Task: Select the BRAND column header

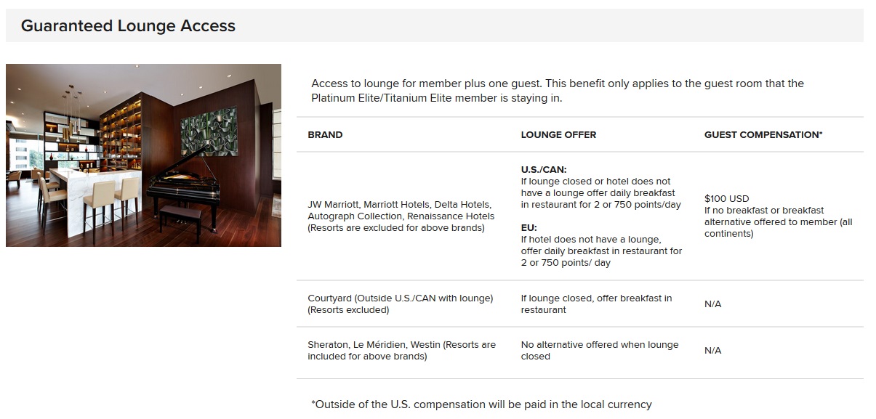Action: click(325, 135)
